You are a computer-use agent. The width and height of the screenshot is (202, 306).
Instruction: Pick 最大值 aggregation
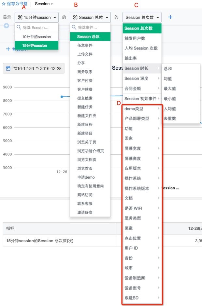(x=181, y=89)
